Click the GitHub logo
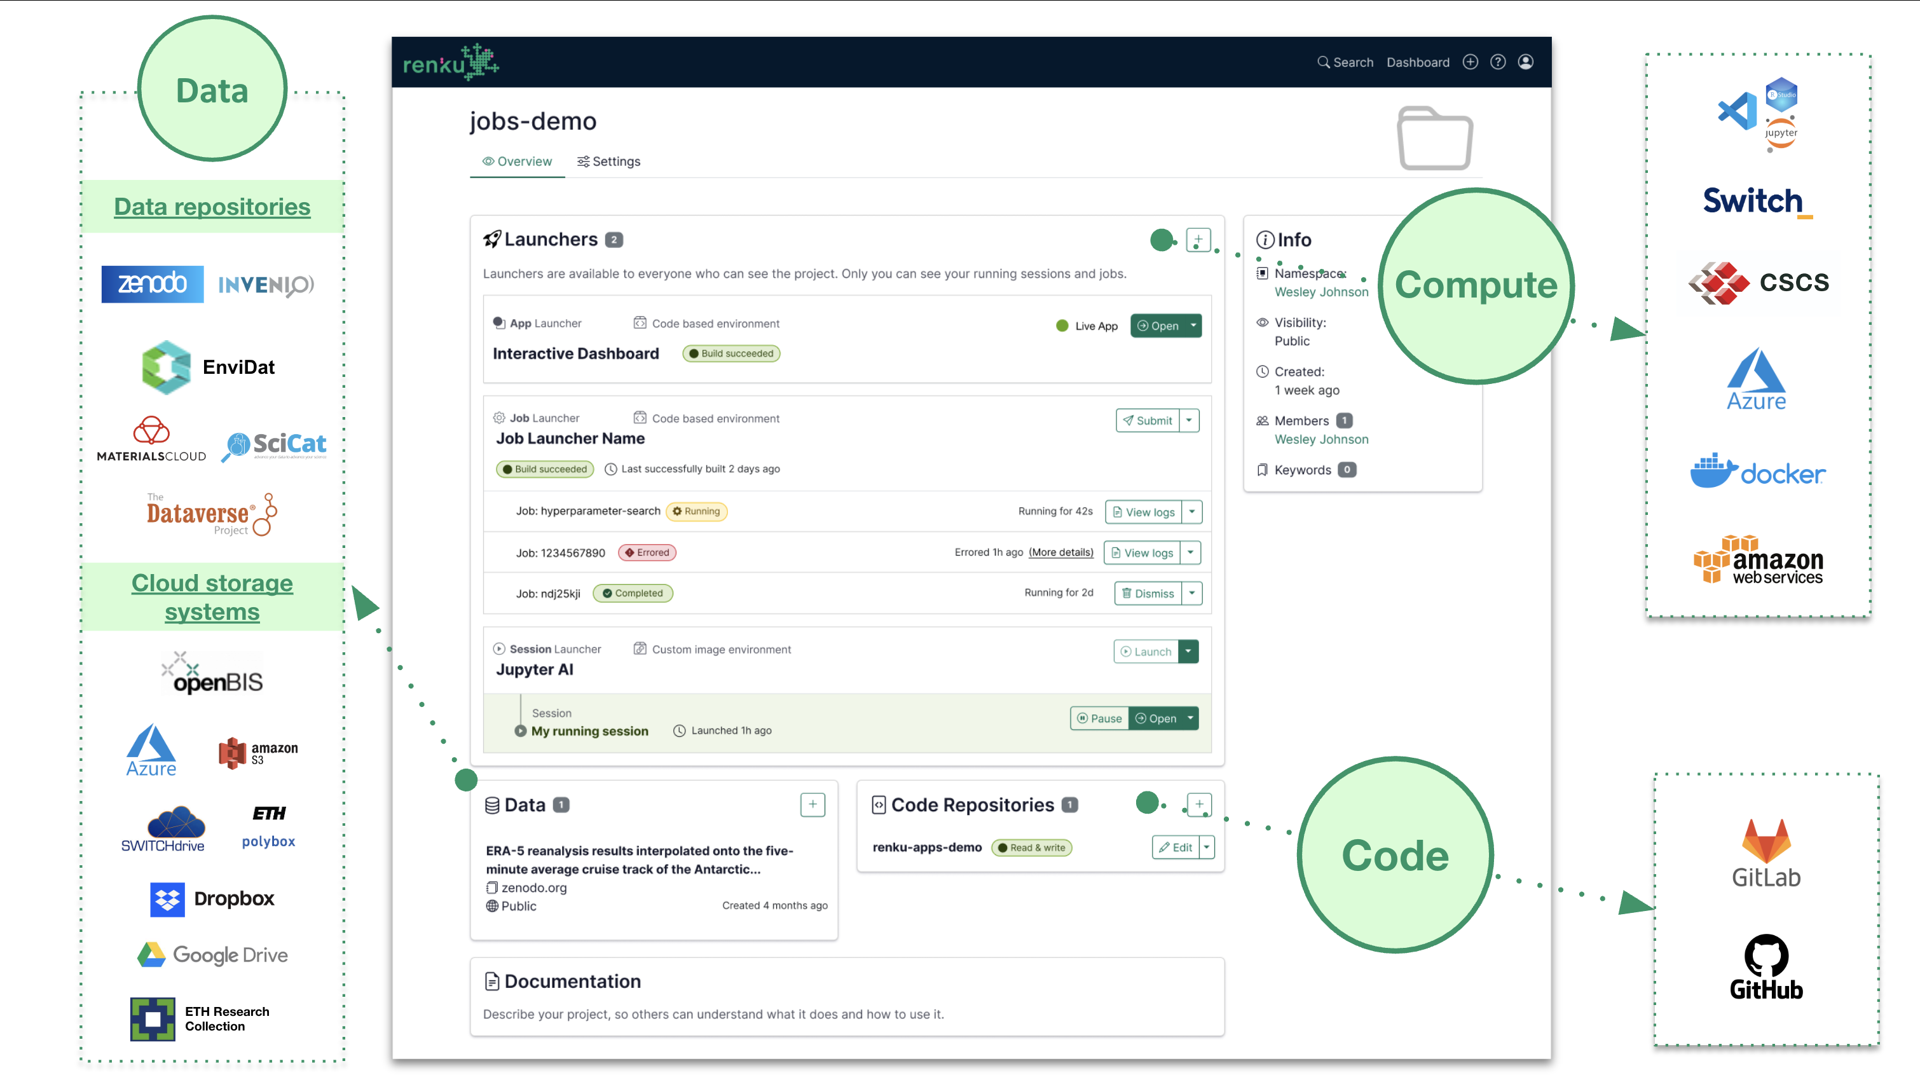 coord(1766,966)
